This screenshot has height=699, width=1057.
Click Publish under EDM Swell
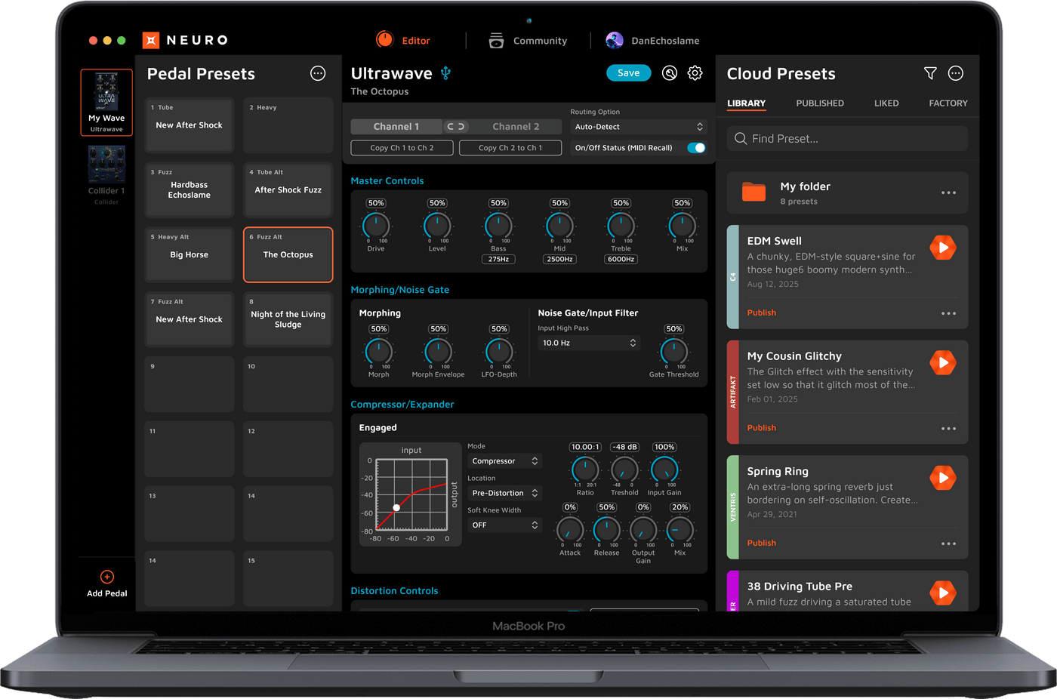tap(762, 313)
